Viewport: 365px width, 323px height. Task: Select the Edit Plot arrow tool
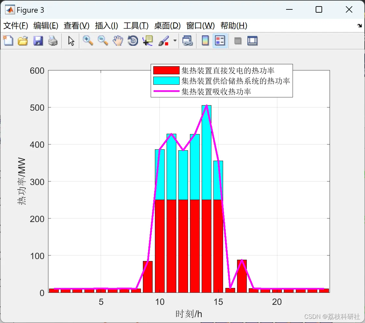(71, 41)
